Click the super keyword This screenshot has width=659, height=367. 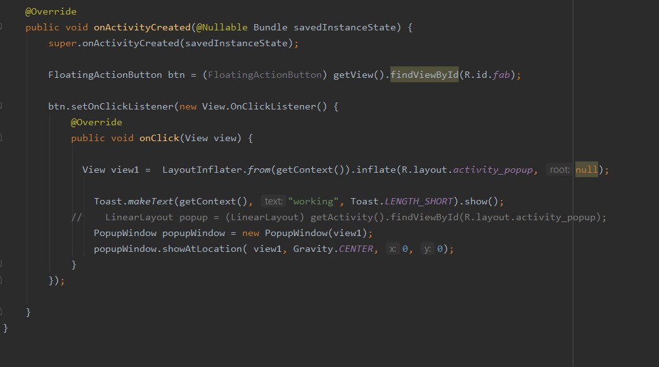point(62,43)
